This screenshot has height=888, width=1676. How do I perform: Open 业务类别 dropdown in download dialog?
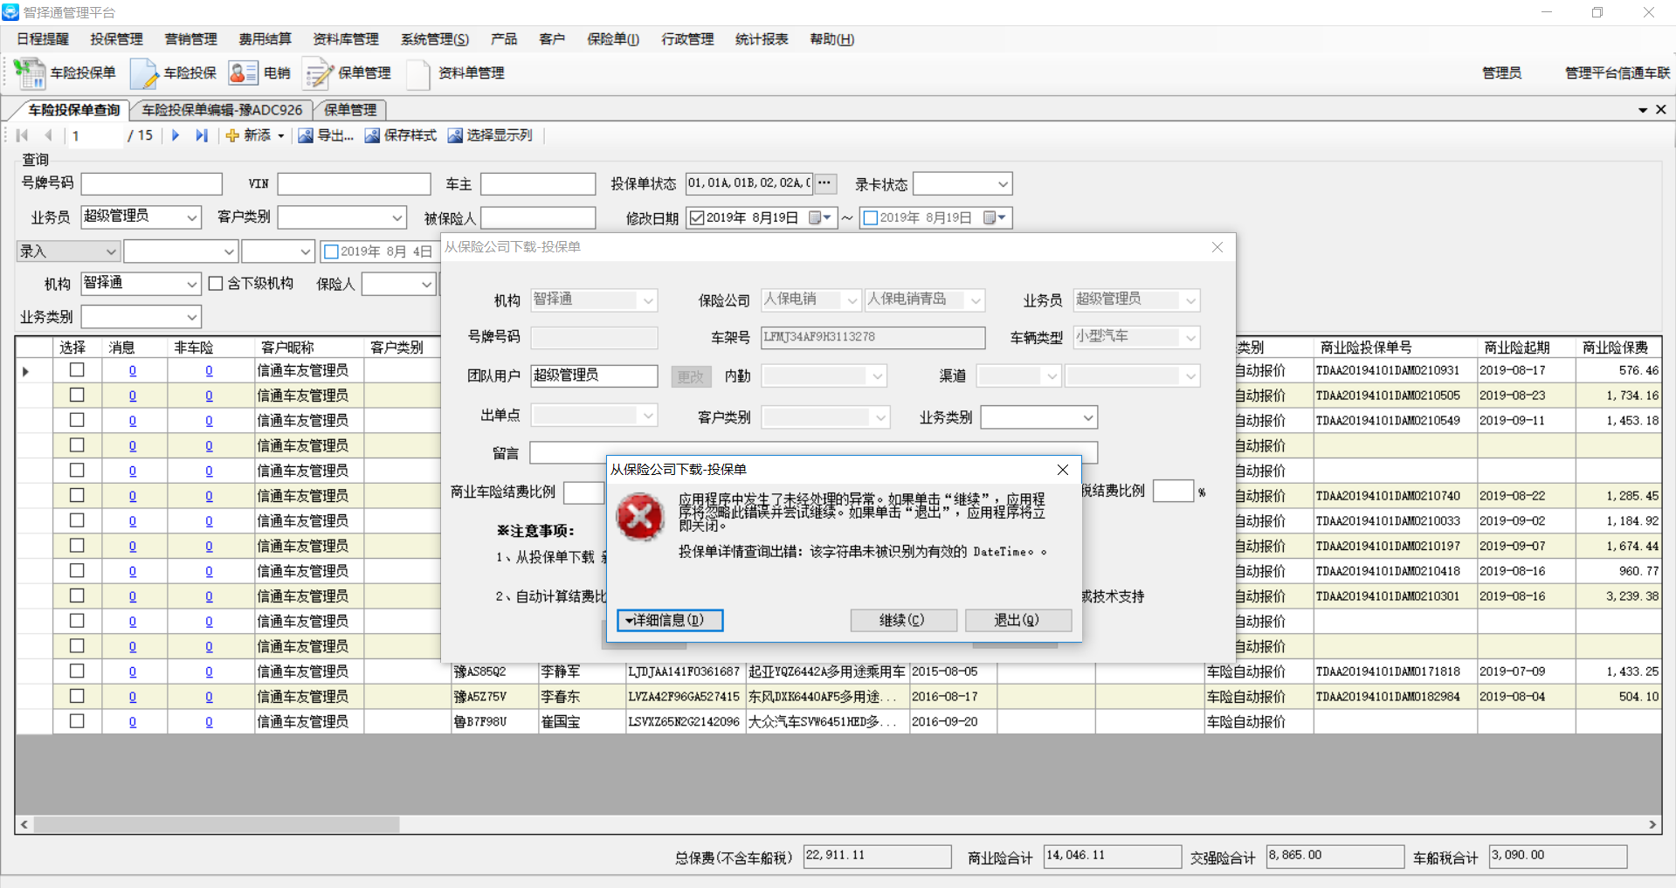1087,417
